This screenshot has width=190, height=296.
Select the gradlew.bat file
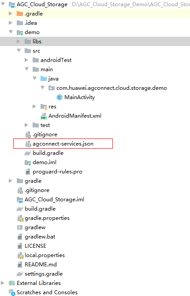click(40, 237)
